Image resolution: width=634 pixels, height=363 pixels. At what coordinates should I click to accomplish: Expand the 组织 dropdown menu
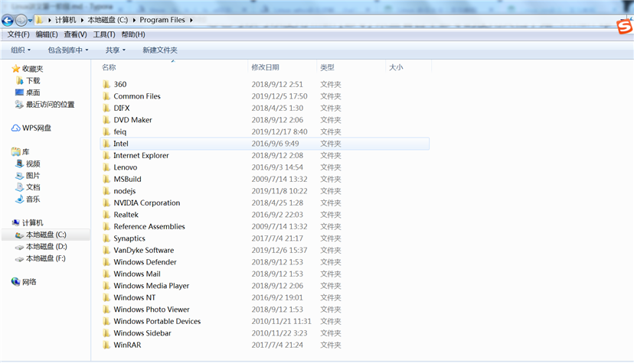click(21, 50)
